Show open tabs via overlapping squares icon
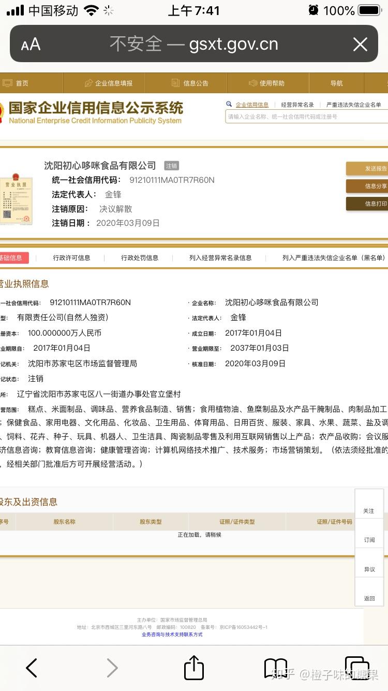 click(x=357, y=668)
